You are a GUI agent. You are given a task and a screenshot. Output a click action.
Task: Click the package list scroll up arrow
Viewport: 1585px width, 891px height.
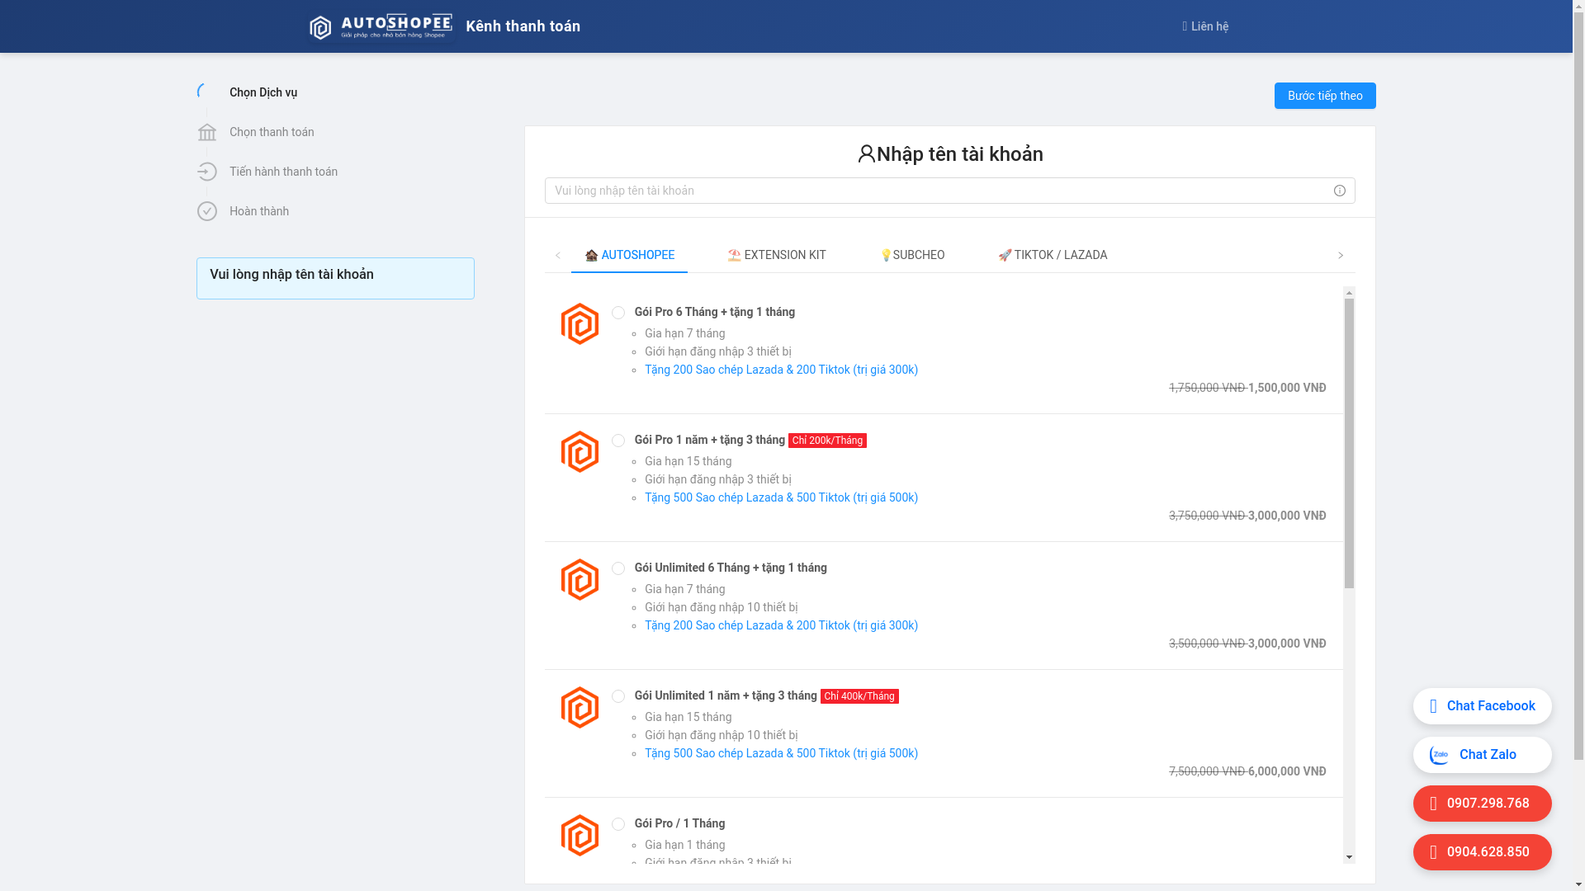click(x=1349, y=292)
